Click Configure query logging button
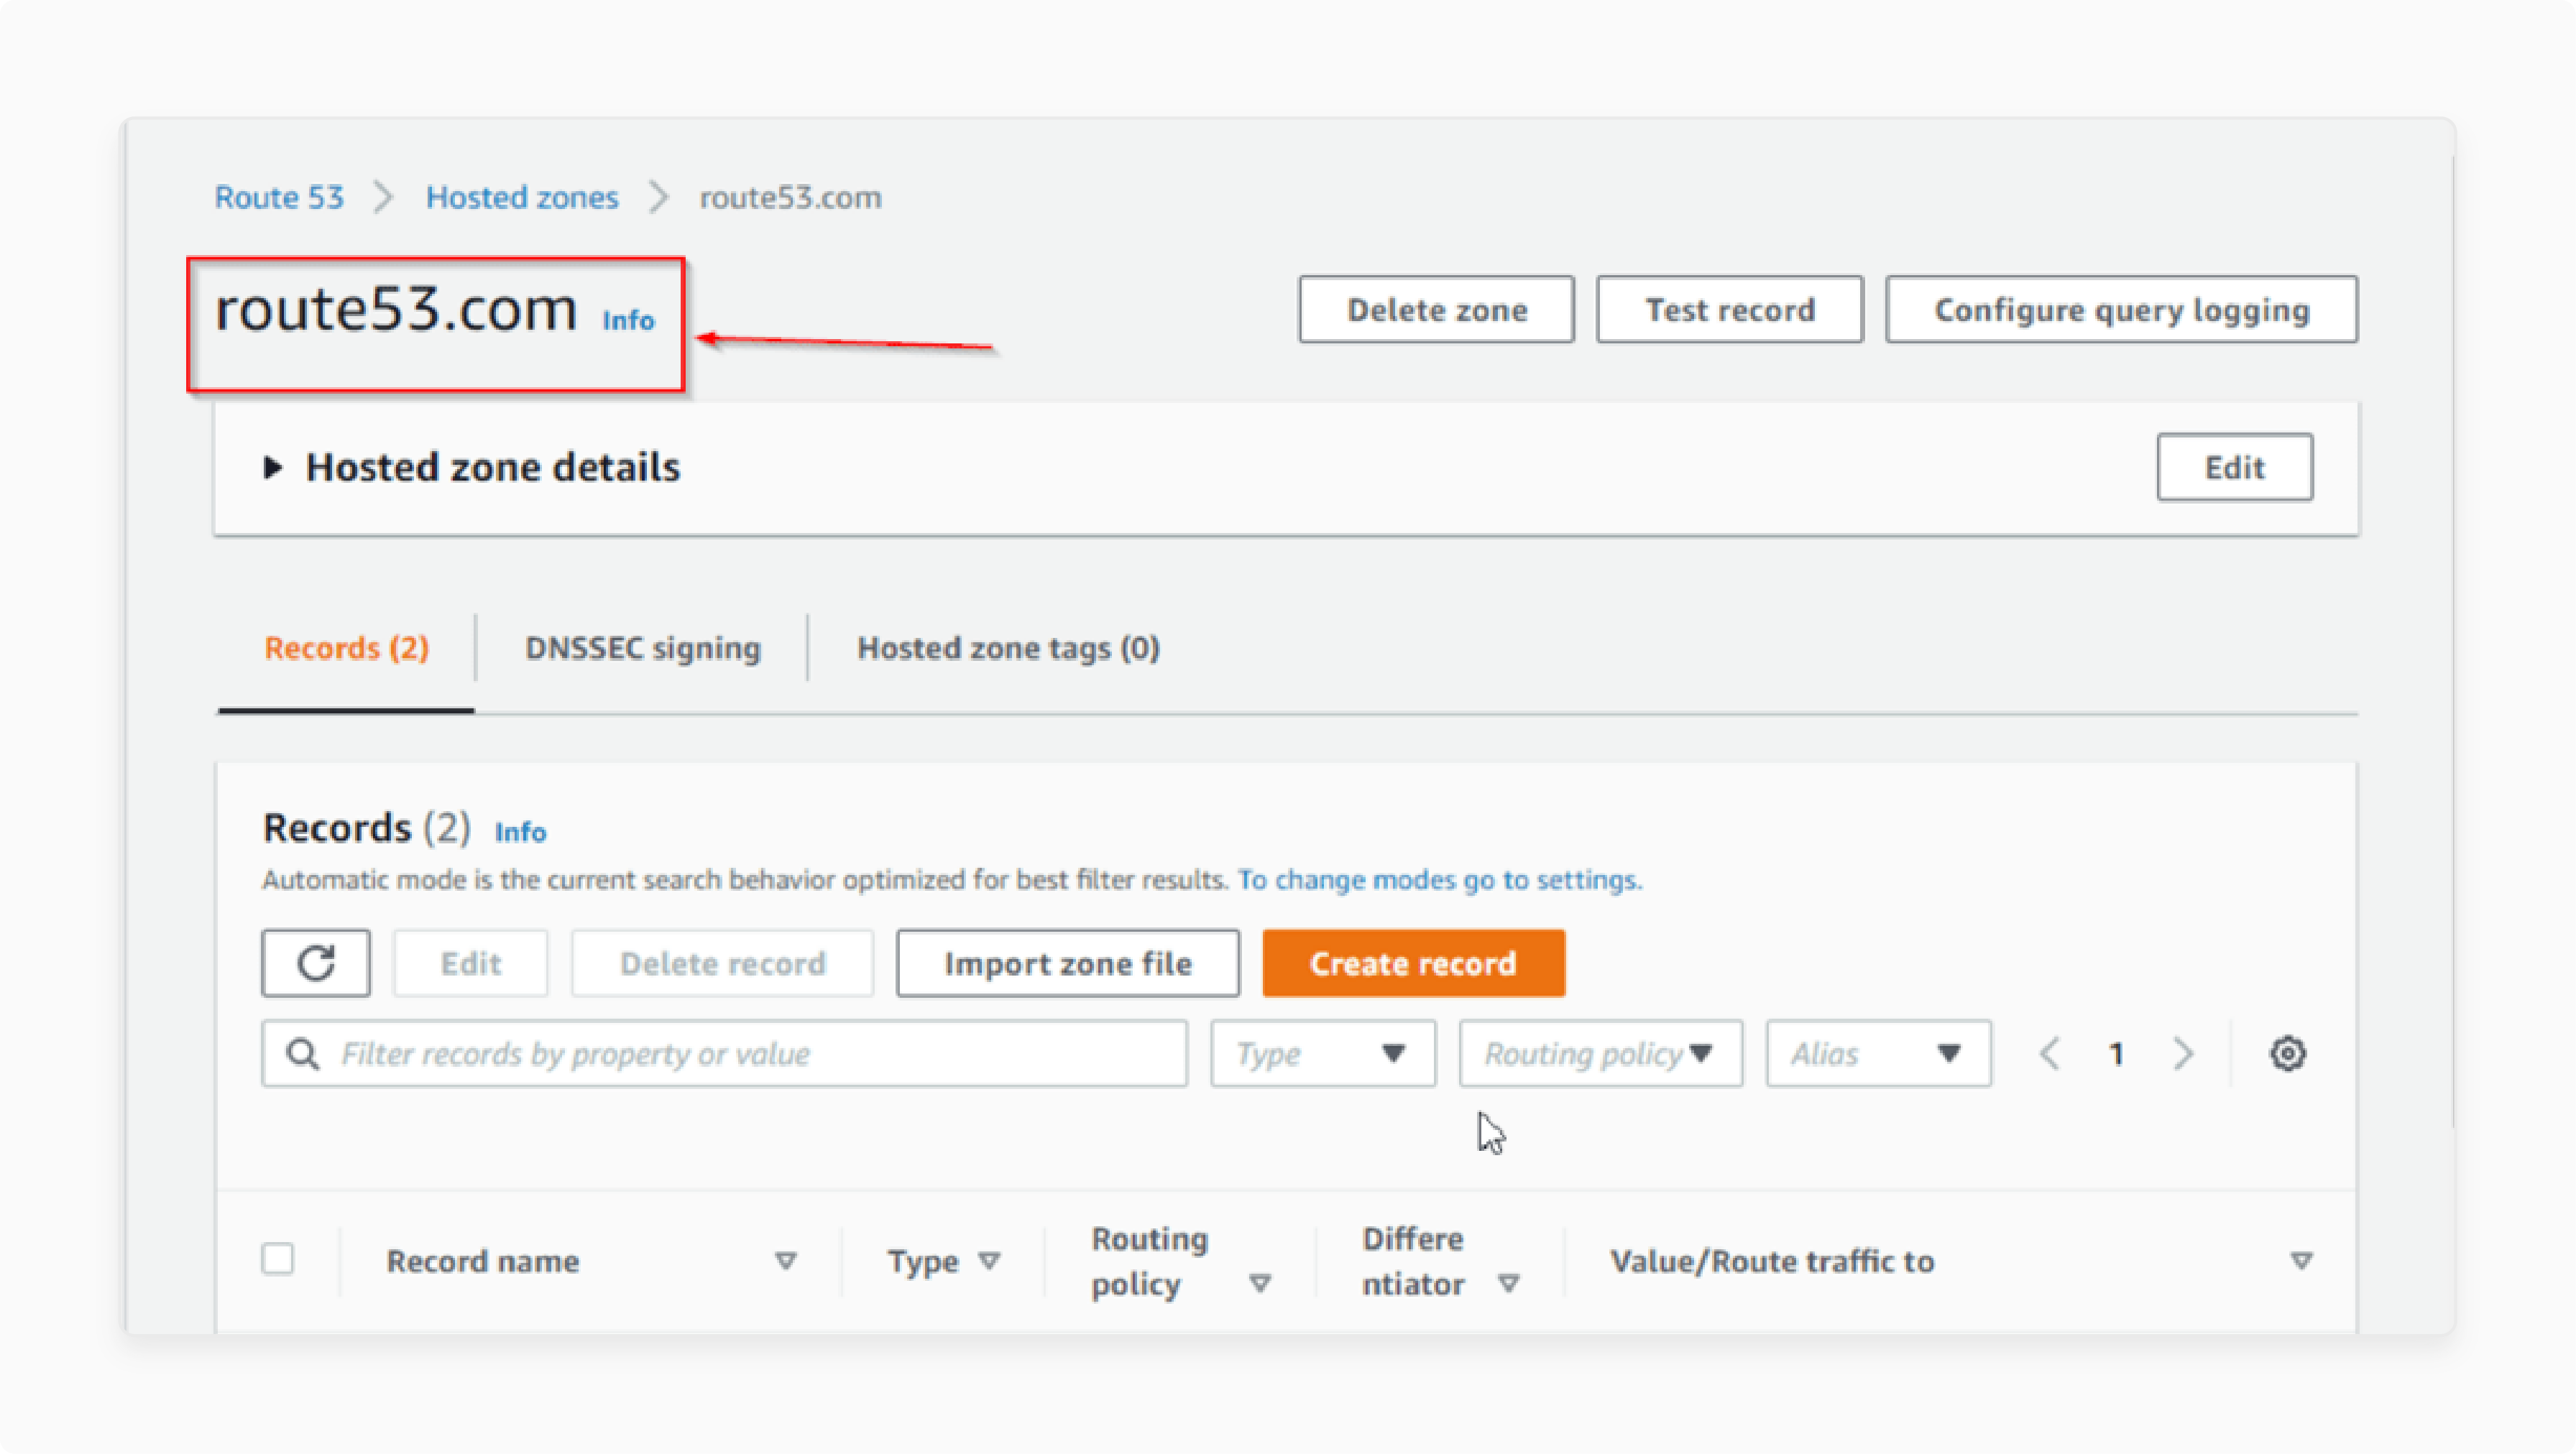2576x1454 pixels. coord(2121,310)
